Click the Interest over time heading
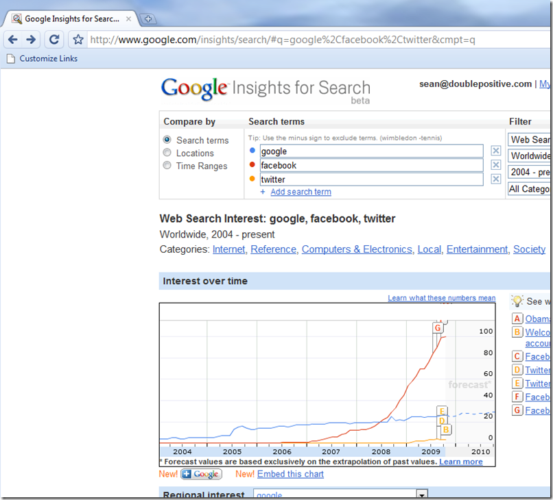The image size is (553, 500). click(x=205, y=281)
